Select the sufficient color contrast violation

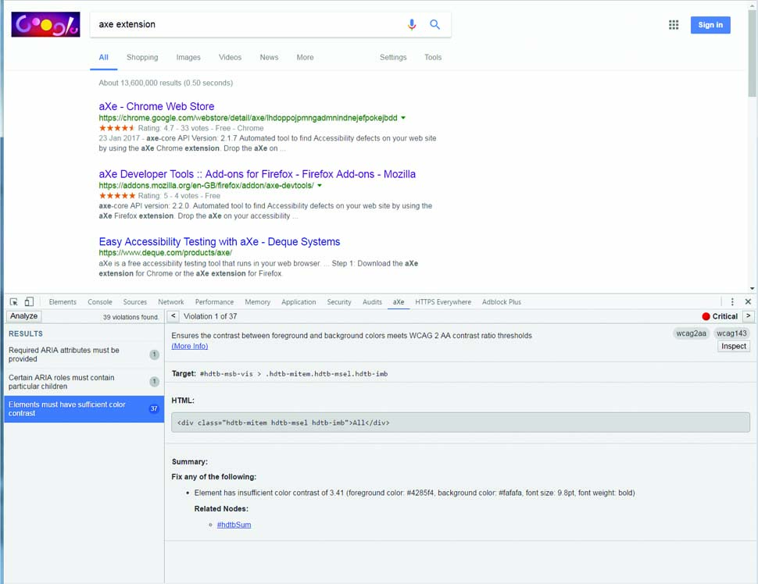84,409
